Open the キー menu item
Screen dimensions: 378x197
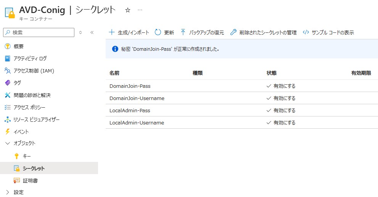(x=27, y=156)
